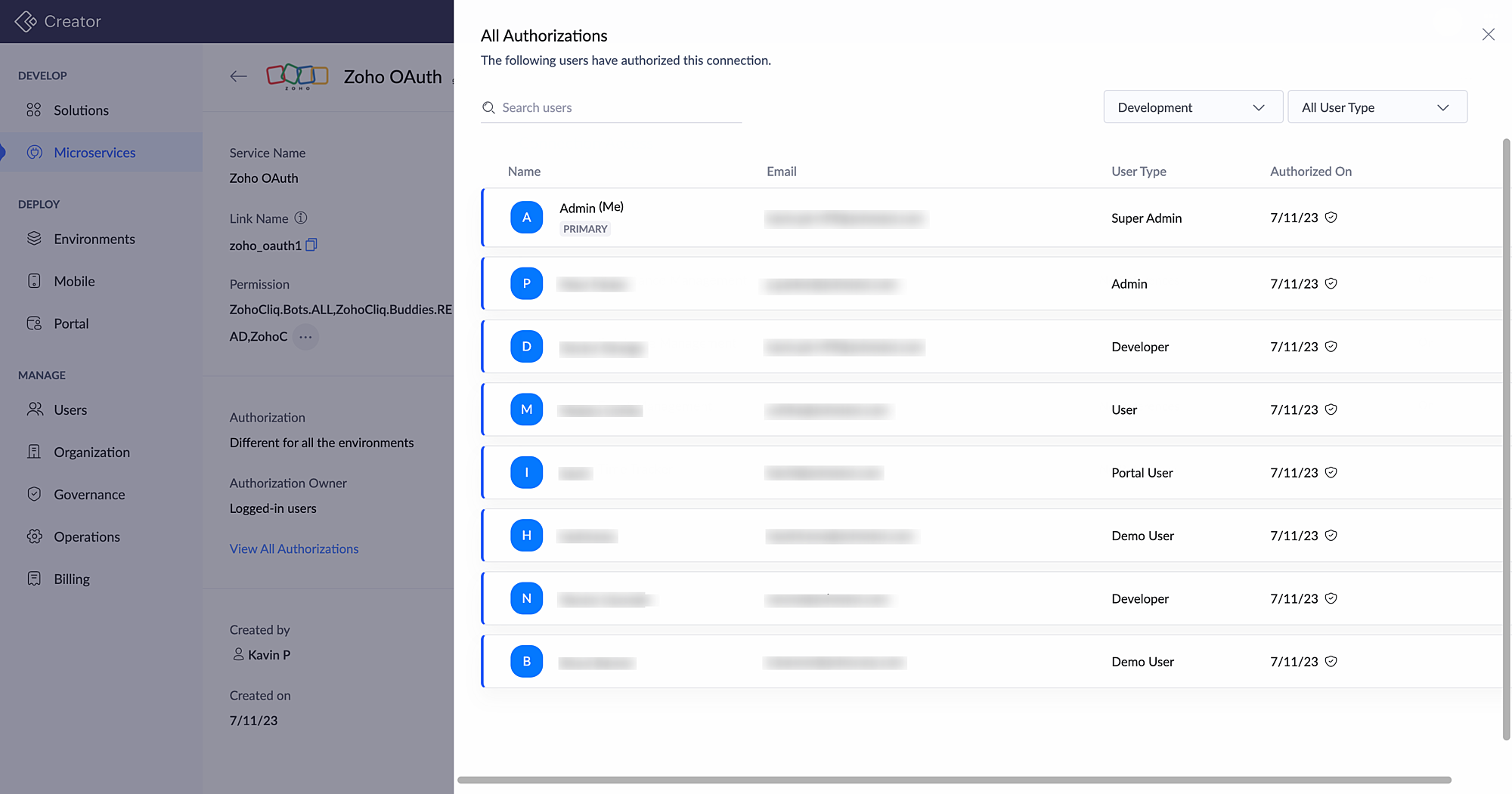Open Operations gear icon
The image size is (1512, 794).
coord(34,536)
